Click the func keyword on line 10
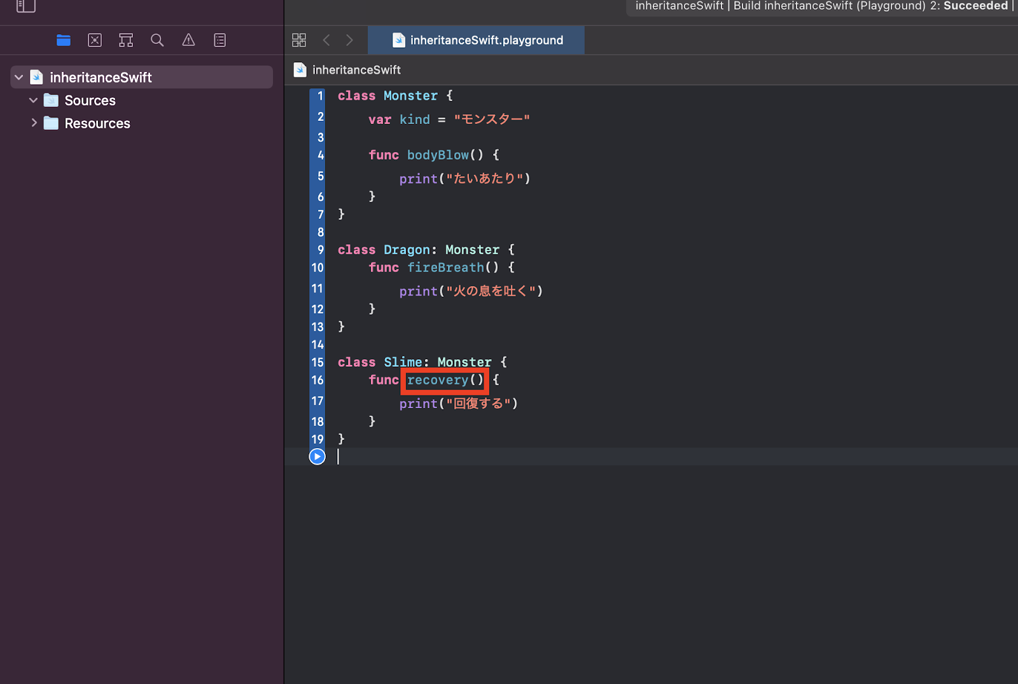The height and width of the screenshot is (684, 1018). (x=384, y=268)
